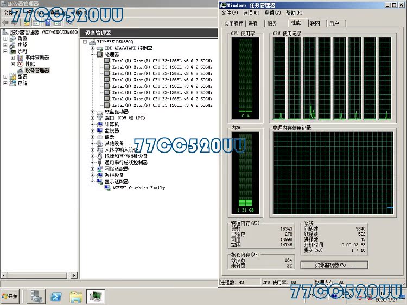Click the 性能 monitor icon in tree

point(20,64)
